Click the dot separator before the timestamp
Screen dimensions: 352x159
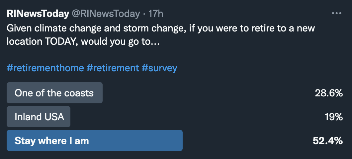coord(144,14)
